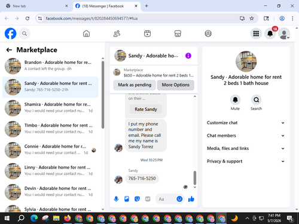Screen dimensions: 299x224
Task: Open notifications bell with 18 badge
Action: click(270, 33)
